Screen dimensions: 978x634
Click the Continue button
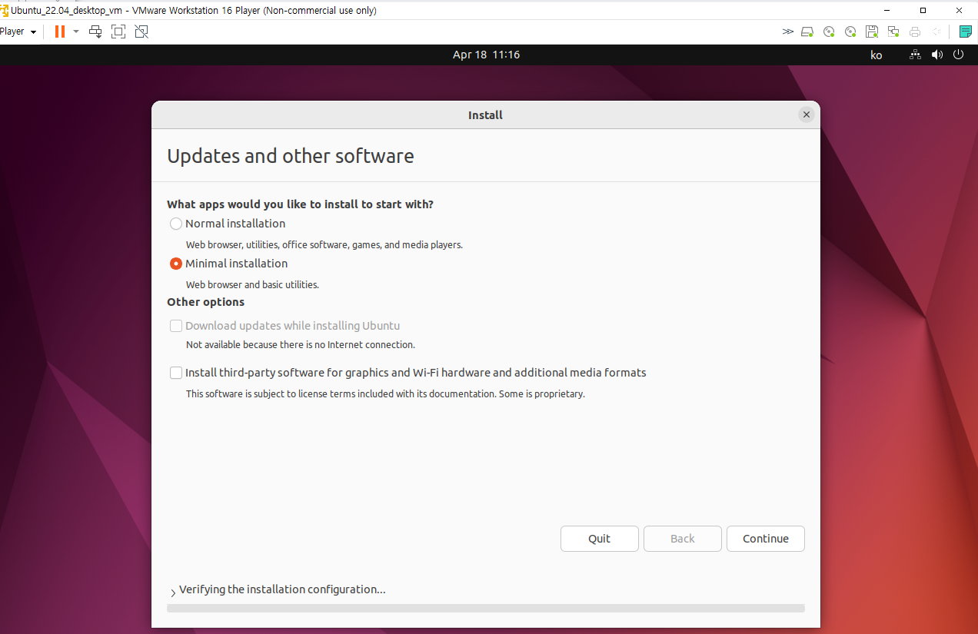click(x=766, y=539)
